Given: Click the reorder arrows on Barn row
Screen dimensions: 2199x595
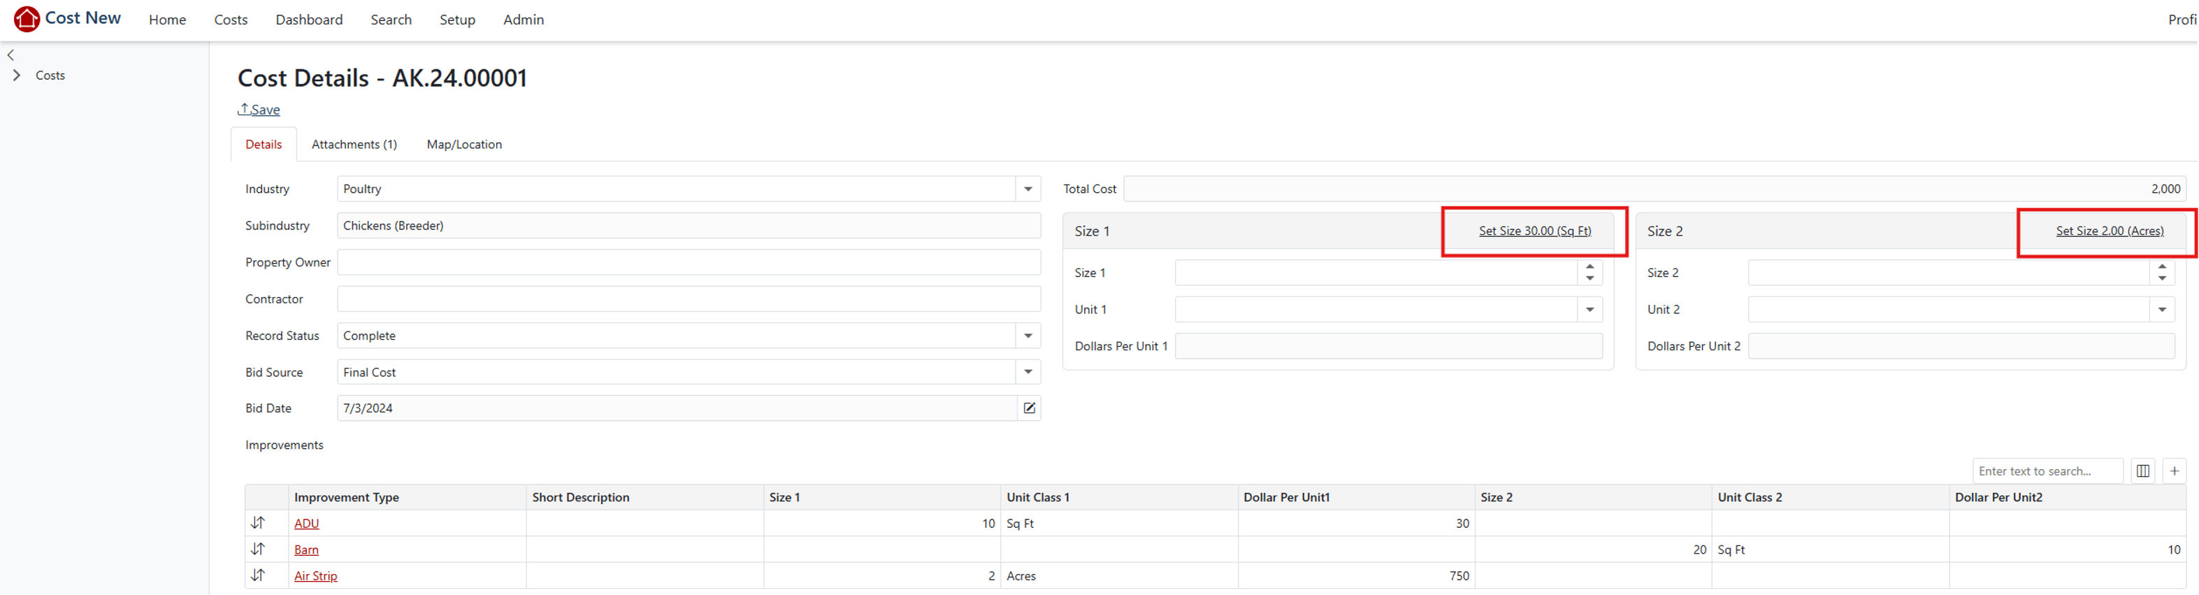Looking at the screenshot, I should click(258, 550).
